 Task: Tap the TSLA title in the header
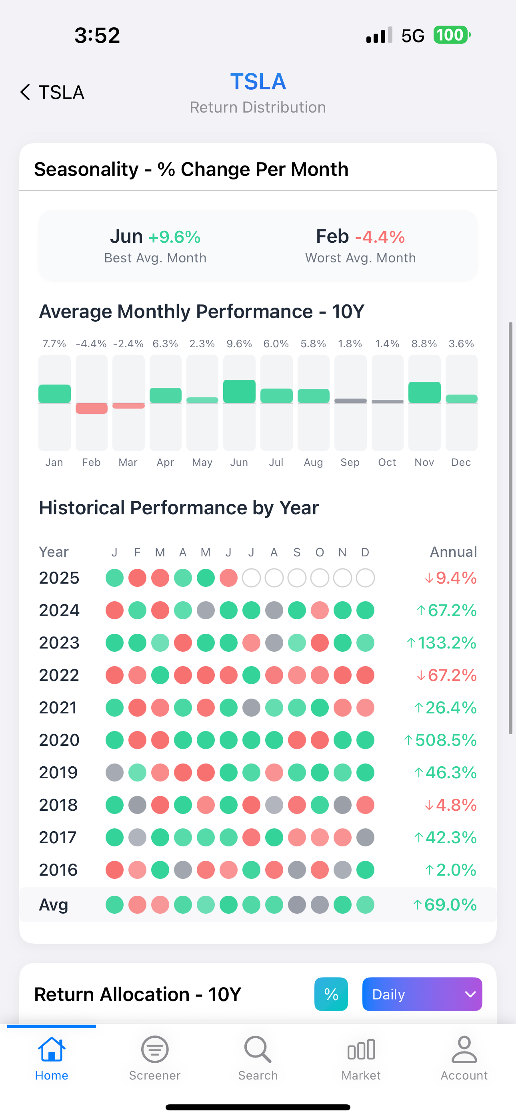[x=258, y=81]
